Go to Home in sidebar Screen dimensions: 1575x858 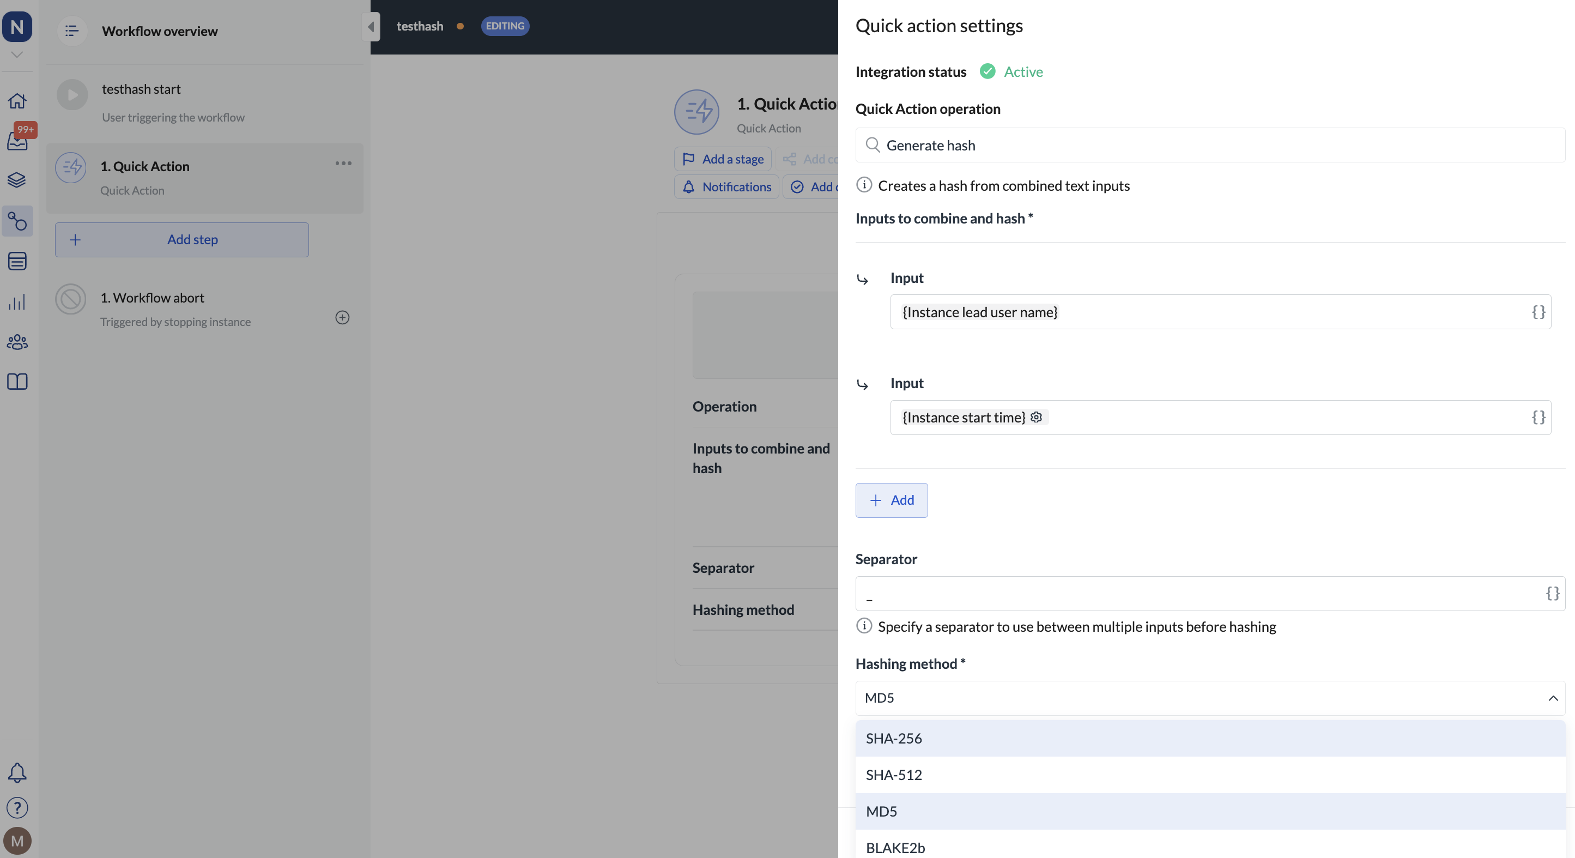17,100
